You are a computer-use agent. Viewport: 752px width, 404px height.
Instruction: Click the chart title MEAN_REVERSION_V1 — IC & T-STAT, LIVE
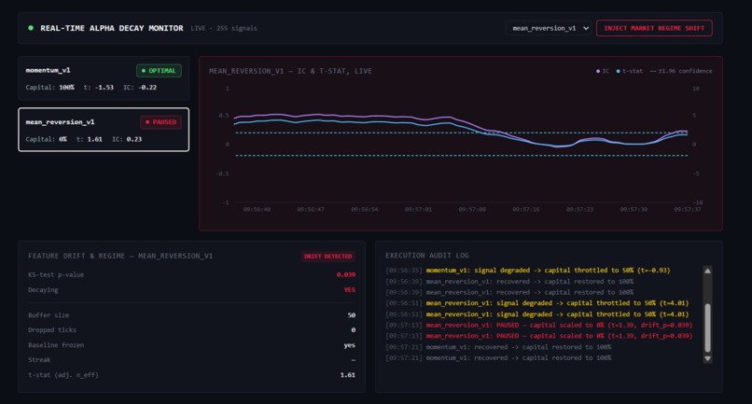[290, 71]
